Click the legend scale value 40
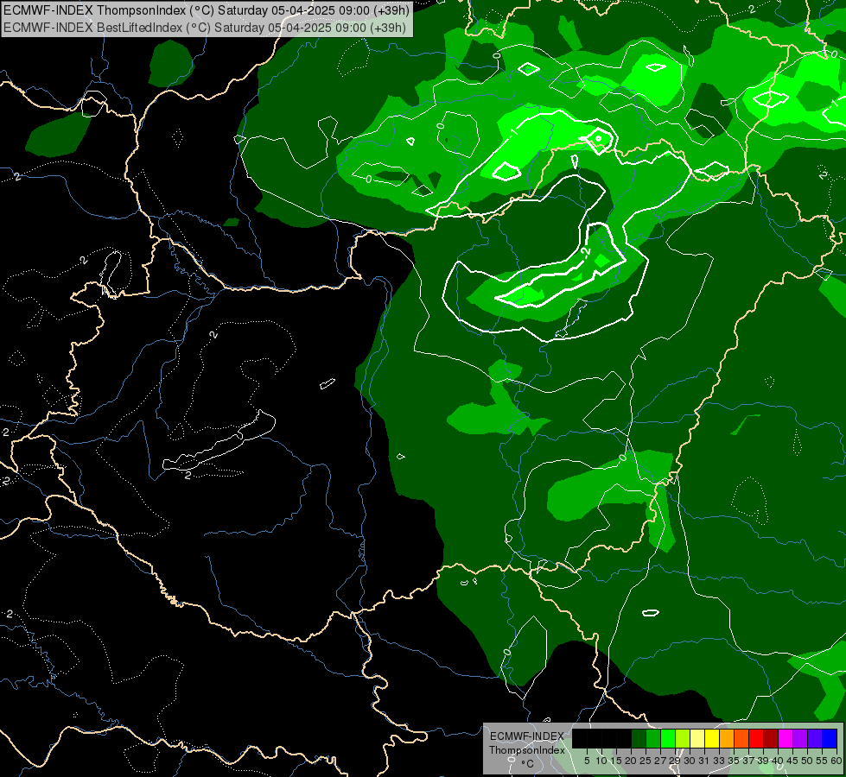 click(x=778, y=761)
